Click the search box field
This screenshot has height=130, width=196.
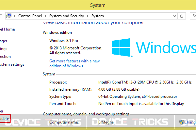pyautogui.click(x=193, y=16)
